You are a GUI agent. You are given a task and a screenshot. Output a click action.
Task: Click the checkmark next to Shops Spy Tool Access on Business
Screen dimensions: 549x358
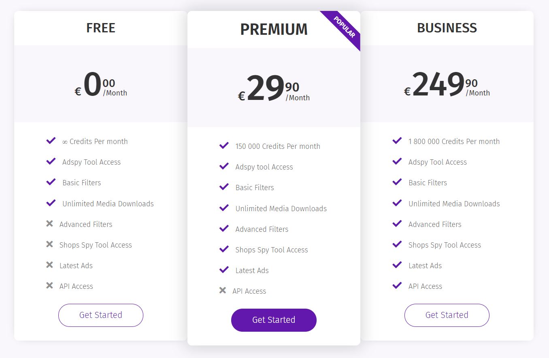[x=397, y=244]
